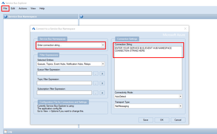Click the Log panel icon
Viewport: 217px width, 134px height.
pos(6,132)
